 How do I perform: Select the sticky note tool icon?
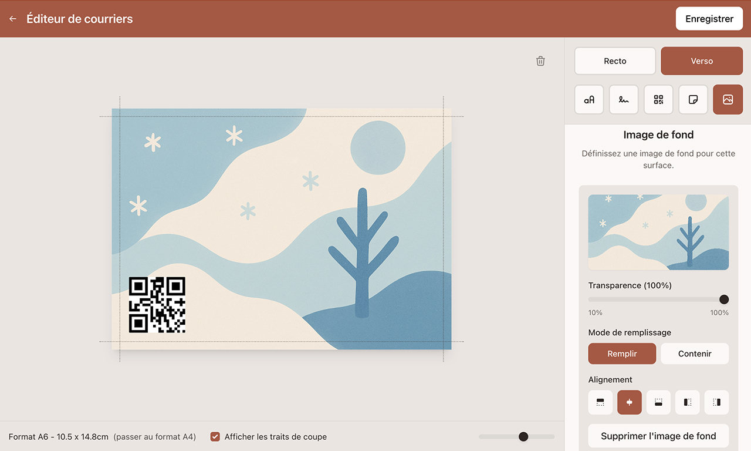pyautogui.click(x=693, y=100)
